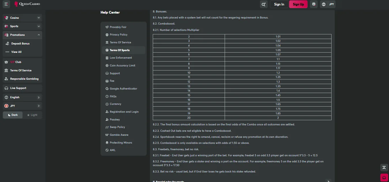
Task: Click the VIP Club crown icon
Action: 6,62
